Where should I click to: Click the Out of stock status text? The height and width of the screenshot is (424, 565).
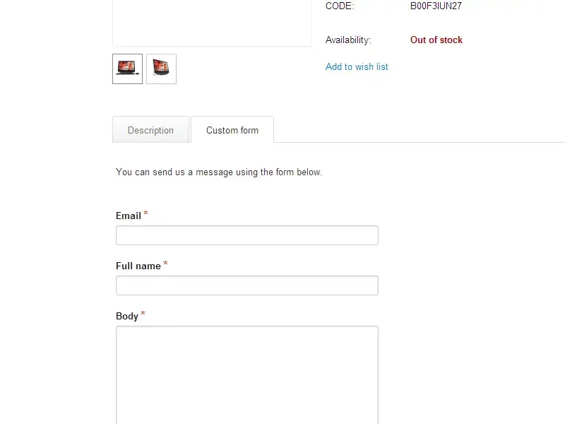[x=436, y=40]
